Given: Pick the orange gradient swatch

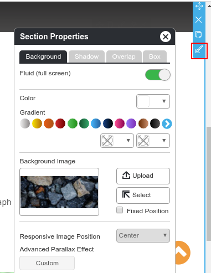Looking at the screenshot, I should pos(49,123).
